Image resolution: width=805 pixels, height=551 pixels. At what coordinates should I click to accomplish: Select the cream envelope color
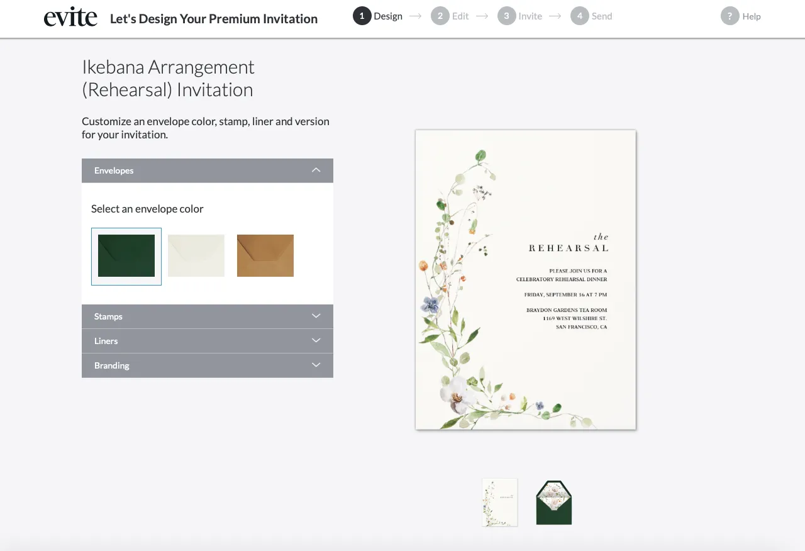(196, 256)
